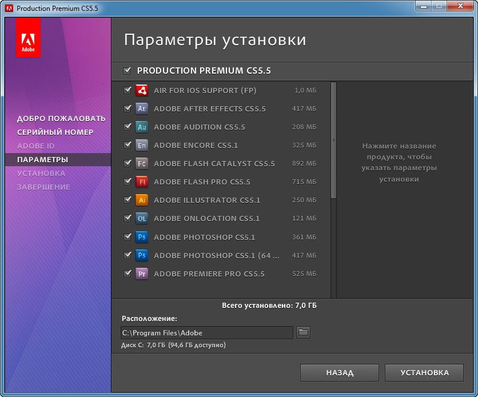Click the 892 МБ size value
The height and width of the screenshot is (397, 478).
click(304, 163)
